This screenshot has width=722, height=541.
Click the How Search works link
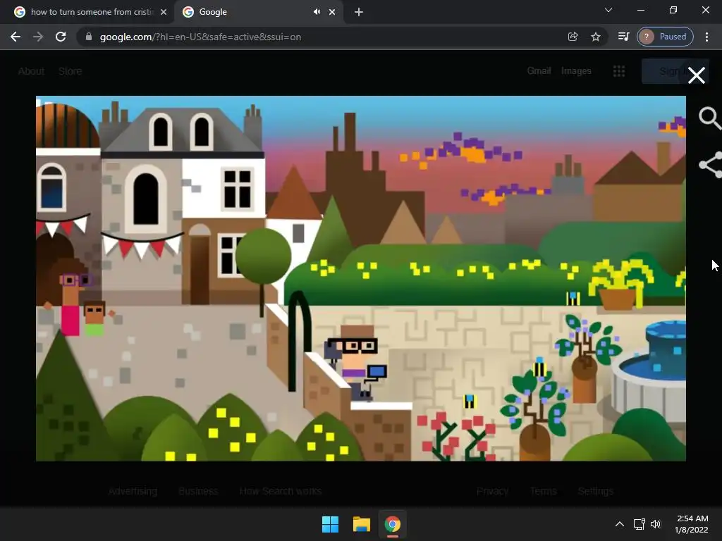(281, 491)
